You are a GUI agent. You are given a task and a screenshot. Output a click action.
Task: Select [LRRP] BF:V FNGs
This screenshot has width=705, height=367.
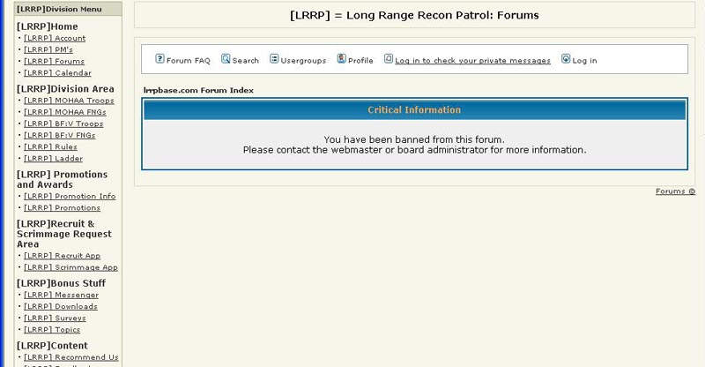point(59,135)
